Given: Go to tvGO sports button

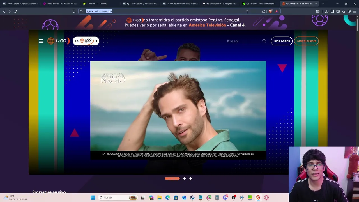Looking at the screenshot, I should click(86, 41).
